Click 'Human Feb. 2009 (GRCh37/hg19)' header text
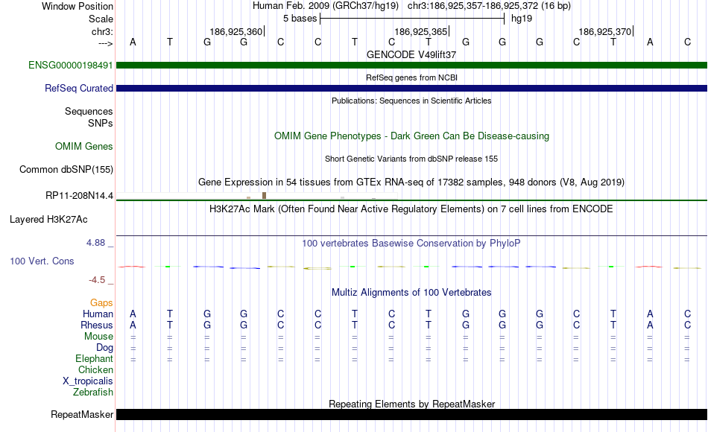This screenshot has width=708, height=432. [x=326, y=6]
